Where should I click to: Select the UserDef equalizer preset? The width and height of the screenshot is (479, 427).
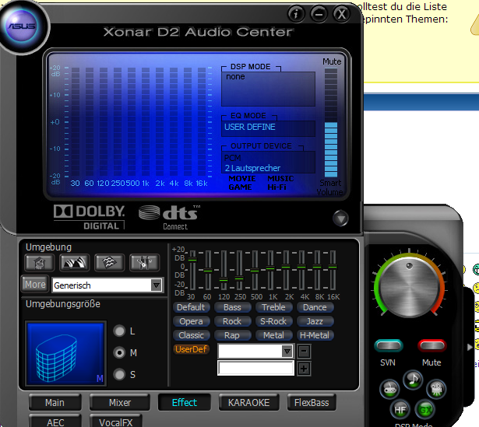pyautogui.click(x=192, y=349)
